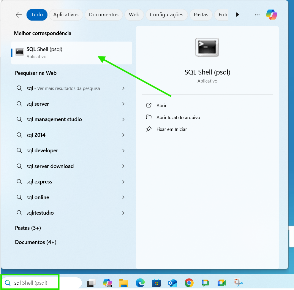Click the search magnifier beside 'sql server'
Image resolution: width=294 pixels, height=290 pixels.
point(19,104)
